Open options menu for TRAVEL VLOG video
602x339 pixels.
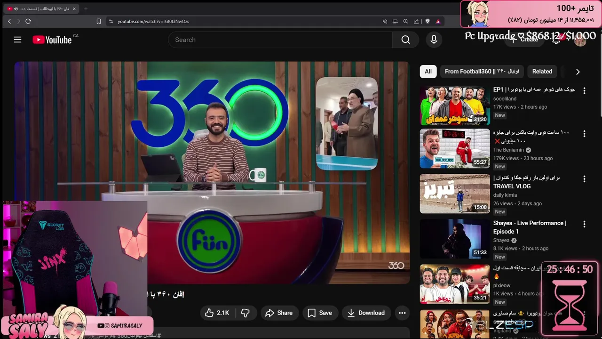point(584,179)
